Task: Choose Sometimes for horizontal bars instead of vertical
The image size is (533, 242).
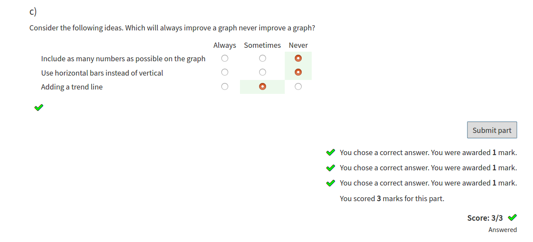Action: click(x=262, y=72)
